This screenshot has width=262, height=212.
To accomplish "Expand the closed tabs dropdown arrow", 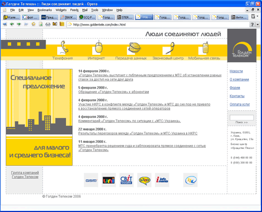I will coord(258,17).
